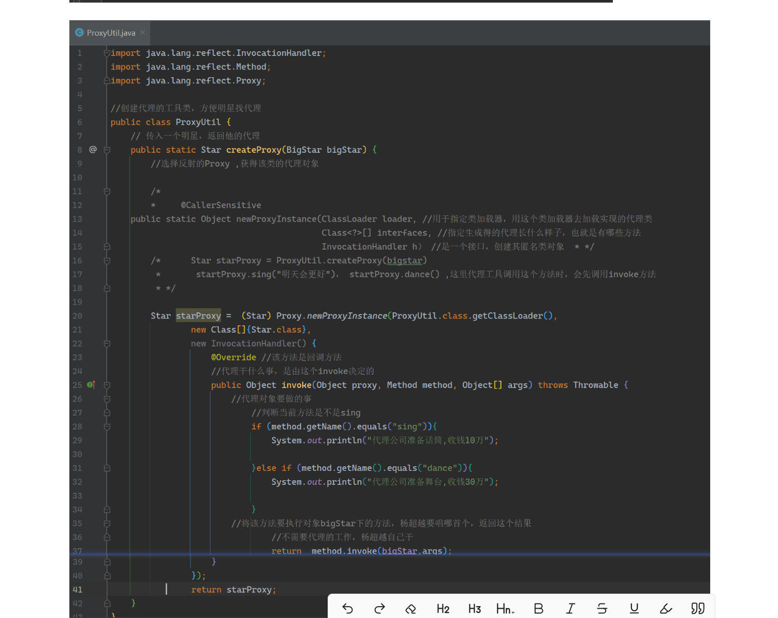The image size is (778, 618).
Task: Click the redo arrow in formatting toolbar
Action: [x=379, y=609]
